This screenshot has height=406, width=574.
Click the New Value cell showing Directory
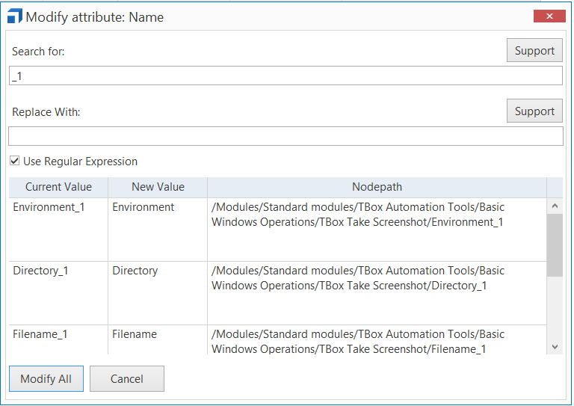click(136, 271)
